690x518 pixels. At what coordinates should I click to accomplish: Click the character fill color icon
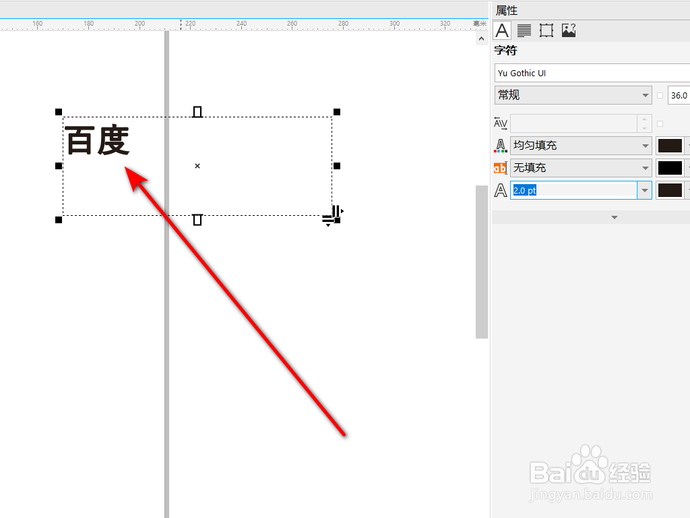click(501, 145)
